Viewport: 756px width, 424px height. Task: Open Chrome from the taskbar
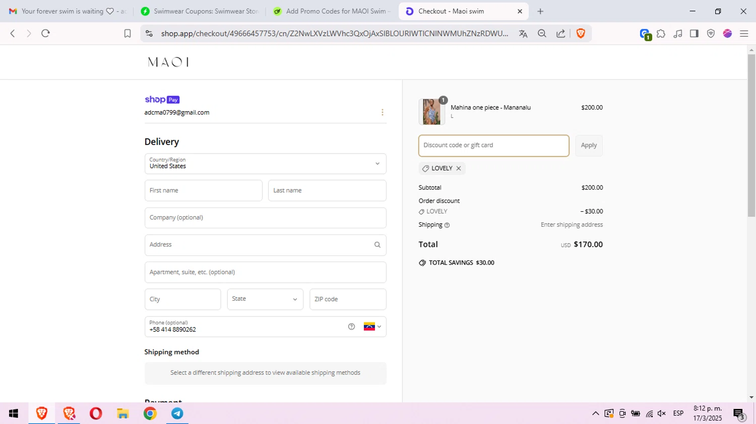150,413
